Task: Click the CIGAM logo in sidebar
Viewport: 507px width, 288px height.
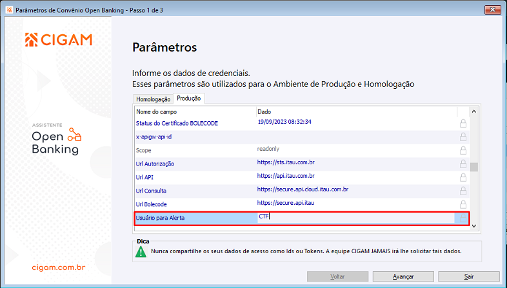Action: [x=59, y=40]
